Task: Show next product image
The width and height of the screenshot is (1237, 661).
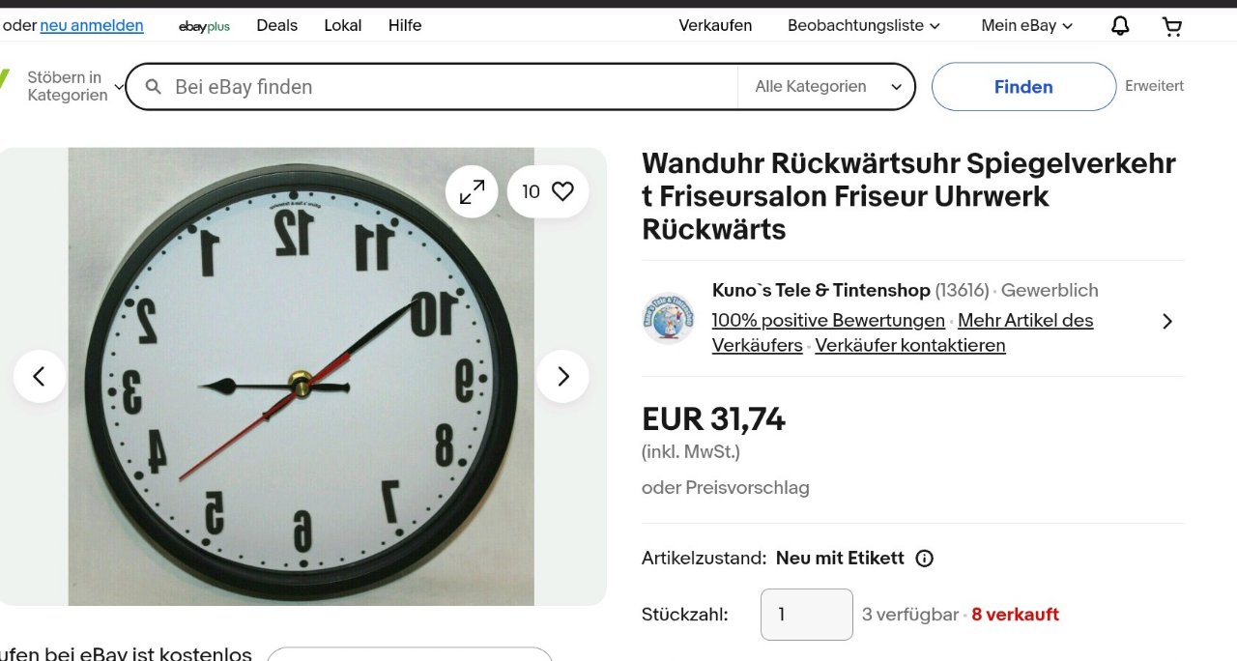Action: [562, 376]
